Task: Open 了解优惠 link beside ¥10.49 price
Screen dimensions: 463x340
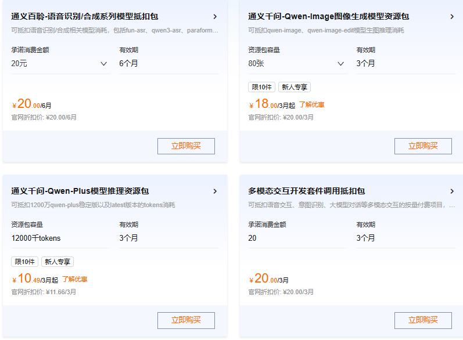Action: 75,279
